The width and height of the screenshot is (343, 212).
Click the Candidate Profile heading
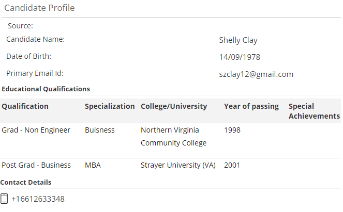coord(39,8)
